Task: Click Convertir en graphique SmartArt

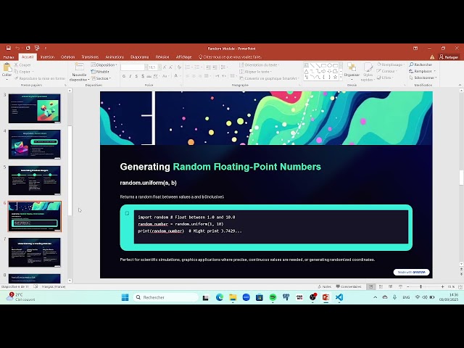Action: pos(269,78)
